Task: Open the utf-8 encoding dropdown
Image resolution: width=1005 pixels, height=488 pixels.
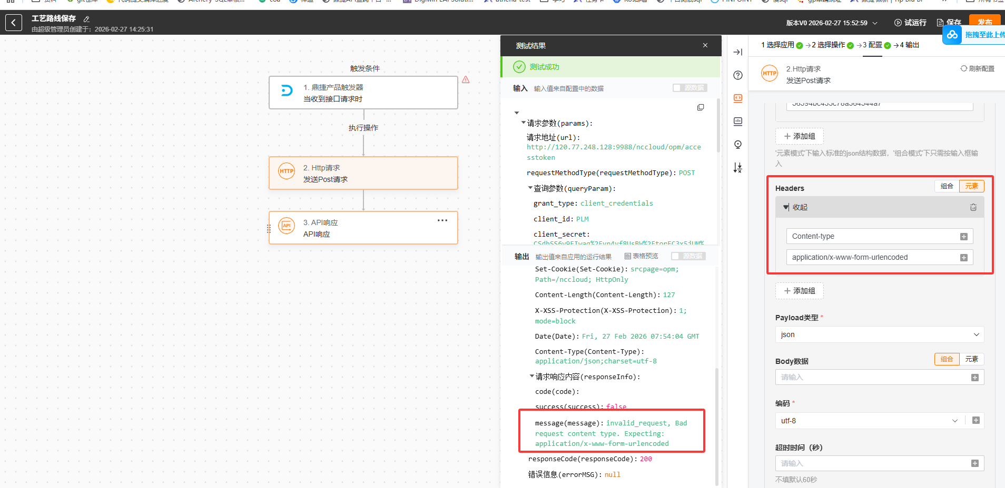Action: point(869,421)
